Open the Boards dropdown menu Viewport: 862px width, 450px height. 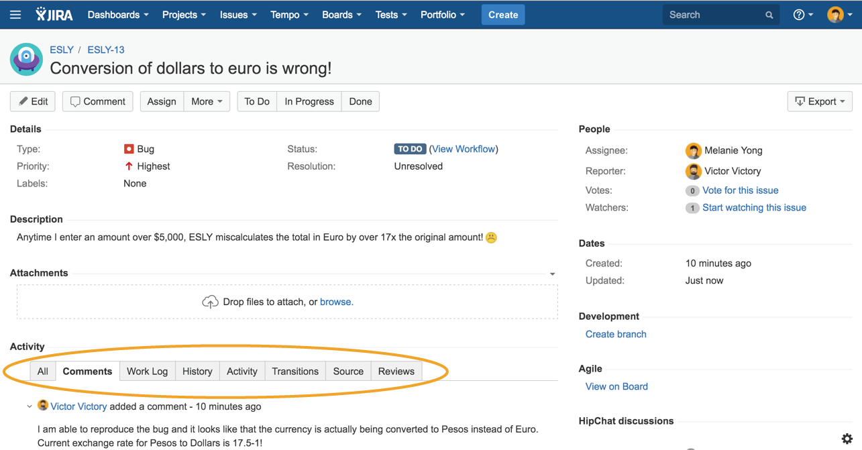(341, 15)
